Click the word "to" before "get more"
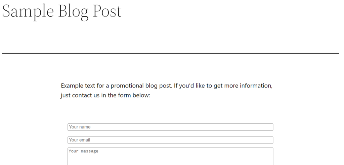344x165 pixels. click(209, 86)
